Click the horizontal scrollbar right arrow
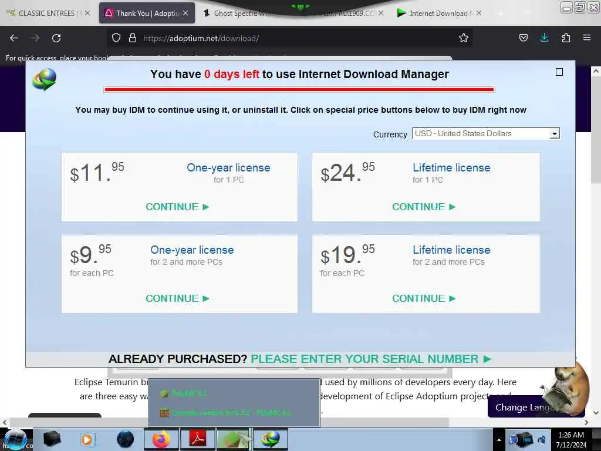This screenshot has height=451, width=601. pyautogui.click(x=586, y=422)
